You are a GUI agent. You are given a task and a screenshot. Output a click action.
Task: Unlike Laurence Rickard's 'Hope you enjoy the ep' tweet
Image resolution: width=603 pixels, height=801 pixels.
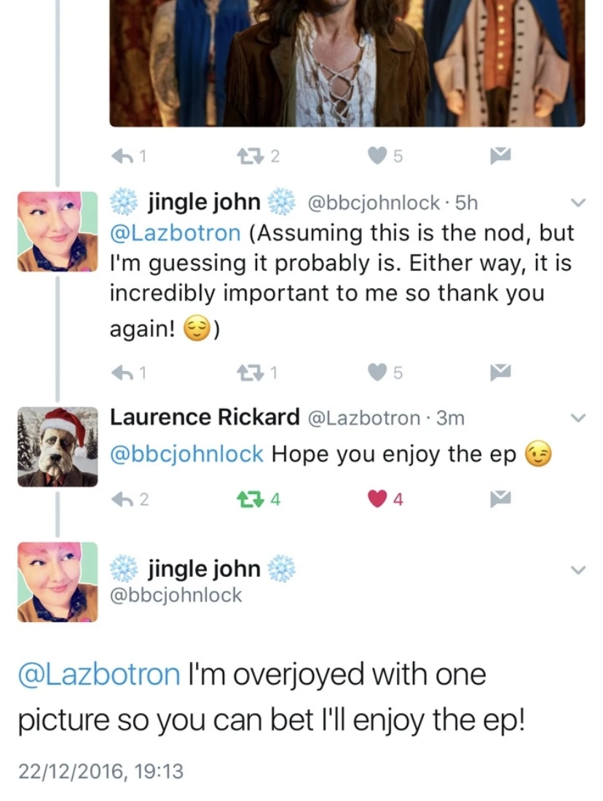[377, 498]
